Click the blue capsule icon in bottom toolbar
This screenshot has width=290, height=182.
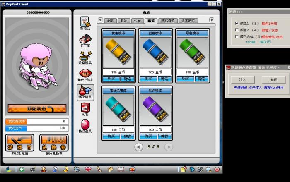(x=55, y=169)
